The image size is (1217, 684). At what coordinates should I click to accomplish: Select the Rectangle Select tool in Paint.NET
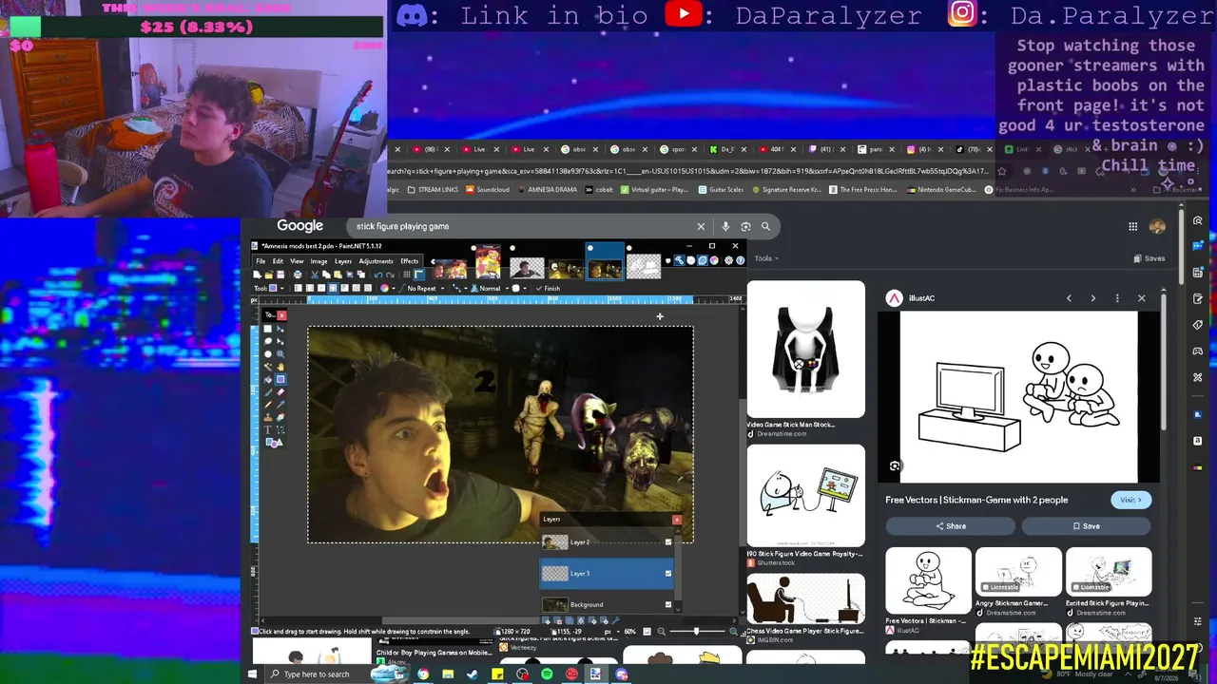tap(268, 329)
